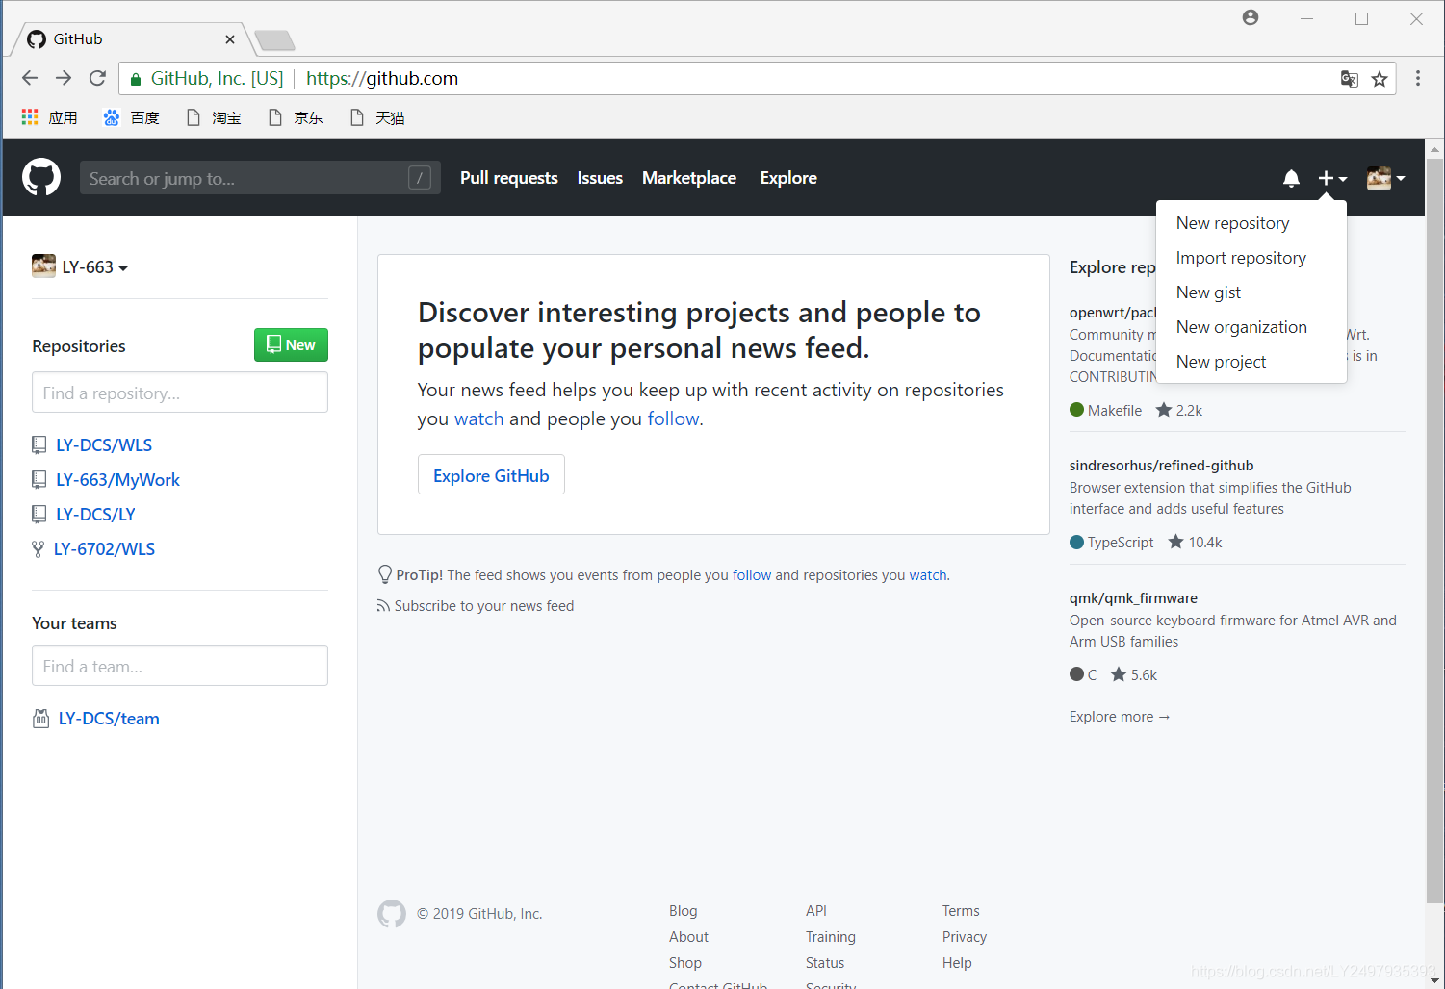Bookmark this page with the star icon

(1380, 79)
